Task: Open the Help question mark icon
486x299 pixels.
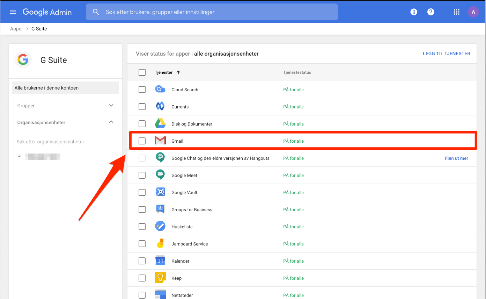Action: (431, 12)
